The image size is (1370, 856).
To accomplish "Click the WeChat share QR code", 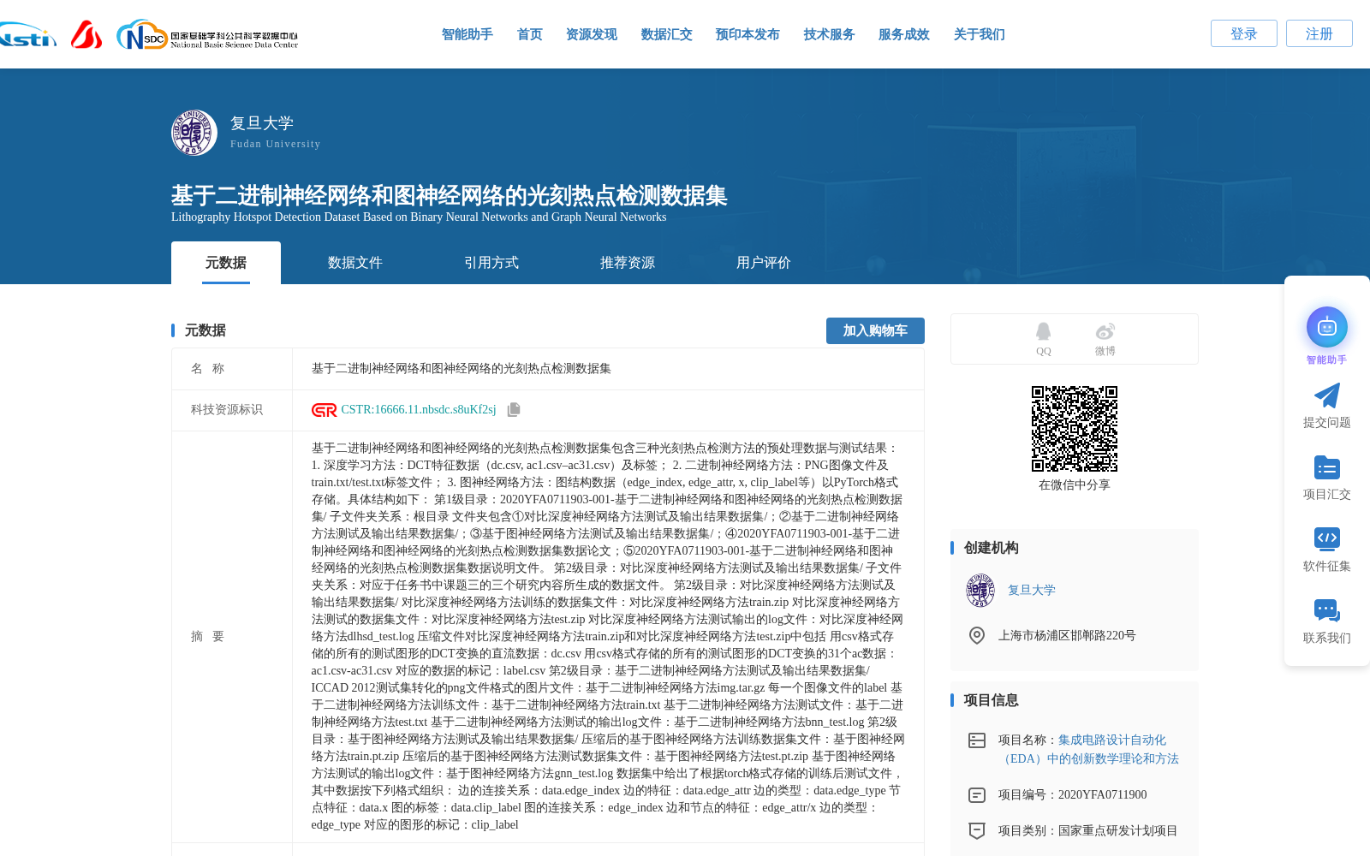I will pyautogui.click(x=1074, y=429).
